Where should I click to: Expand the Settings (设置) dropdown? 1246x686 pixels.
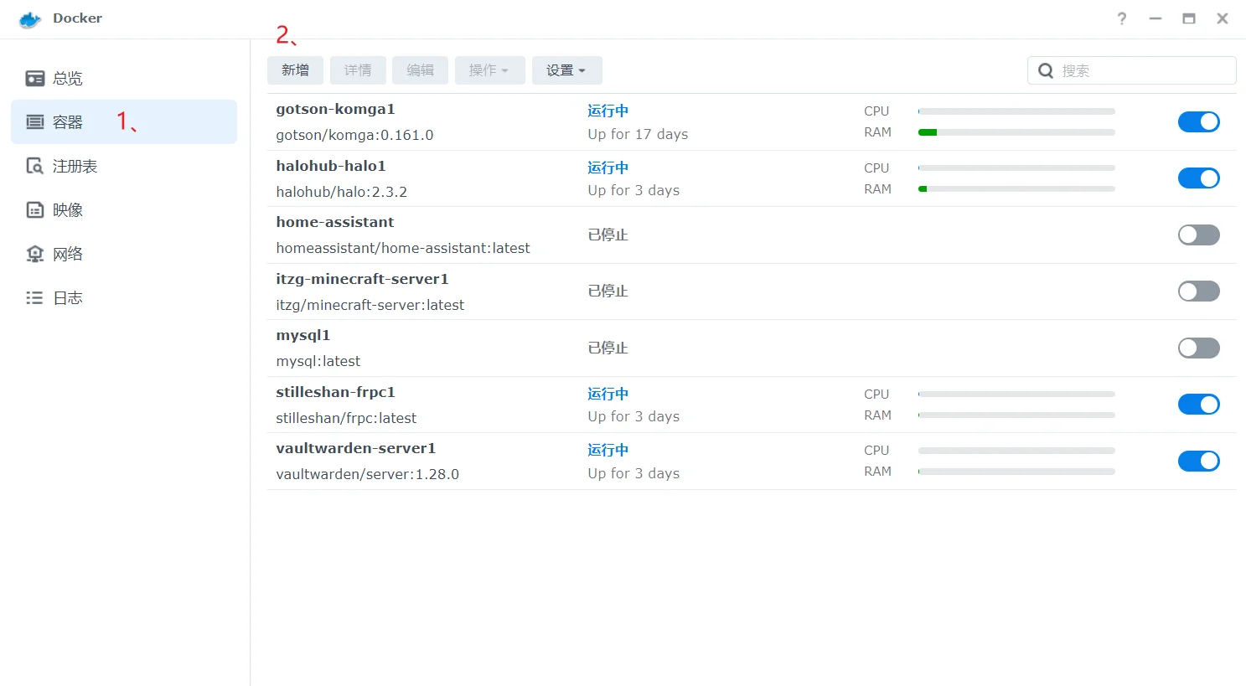[566, 70]
